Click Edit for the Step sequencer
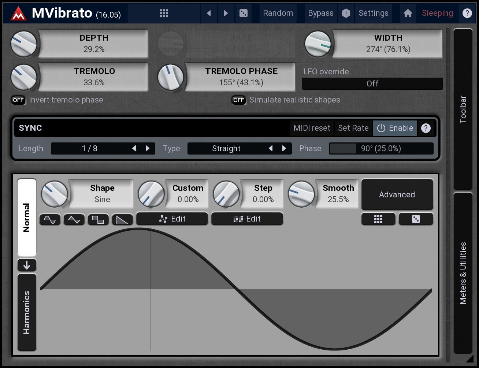This screenshot has width=479, height=368. click(247, 219)
